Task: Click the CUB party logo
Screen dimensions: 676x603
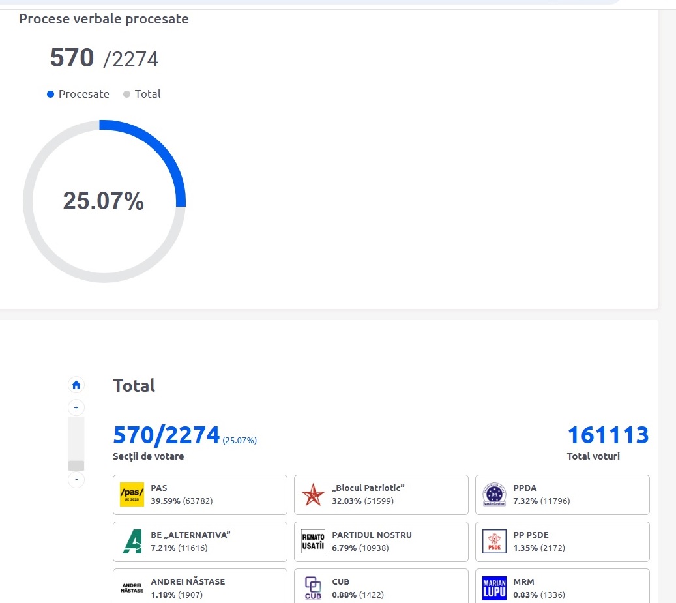Action: click(x=313, y=588)
